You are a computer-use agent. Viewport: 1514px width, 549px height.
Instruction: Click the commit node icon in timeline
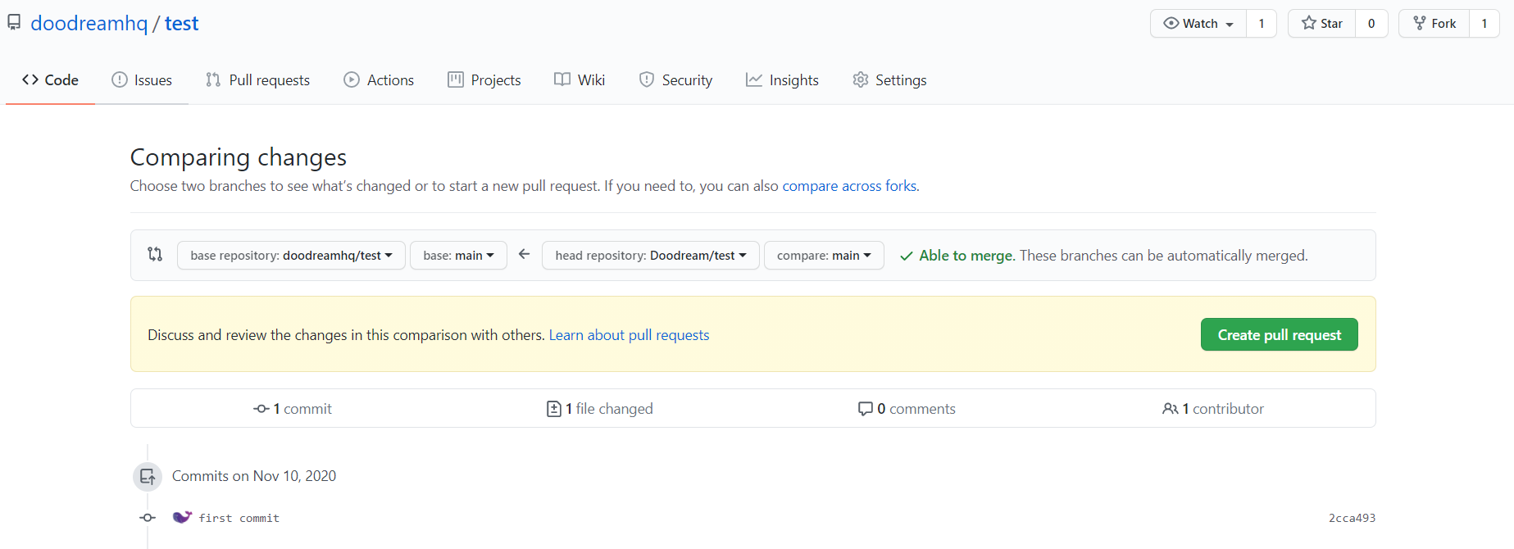[148, 518]
